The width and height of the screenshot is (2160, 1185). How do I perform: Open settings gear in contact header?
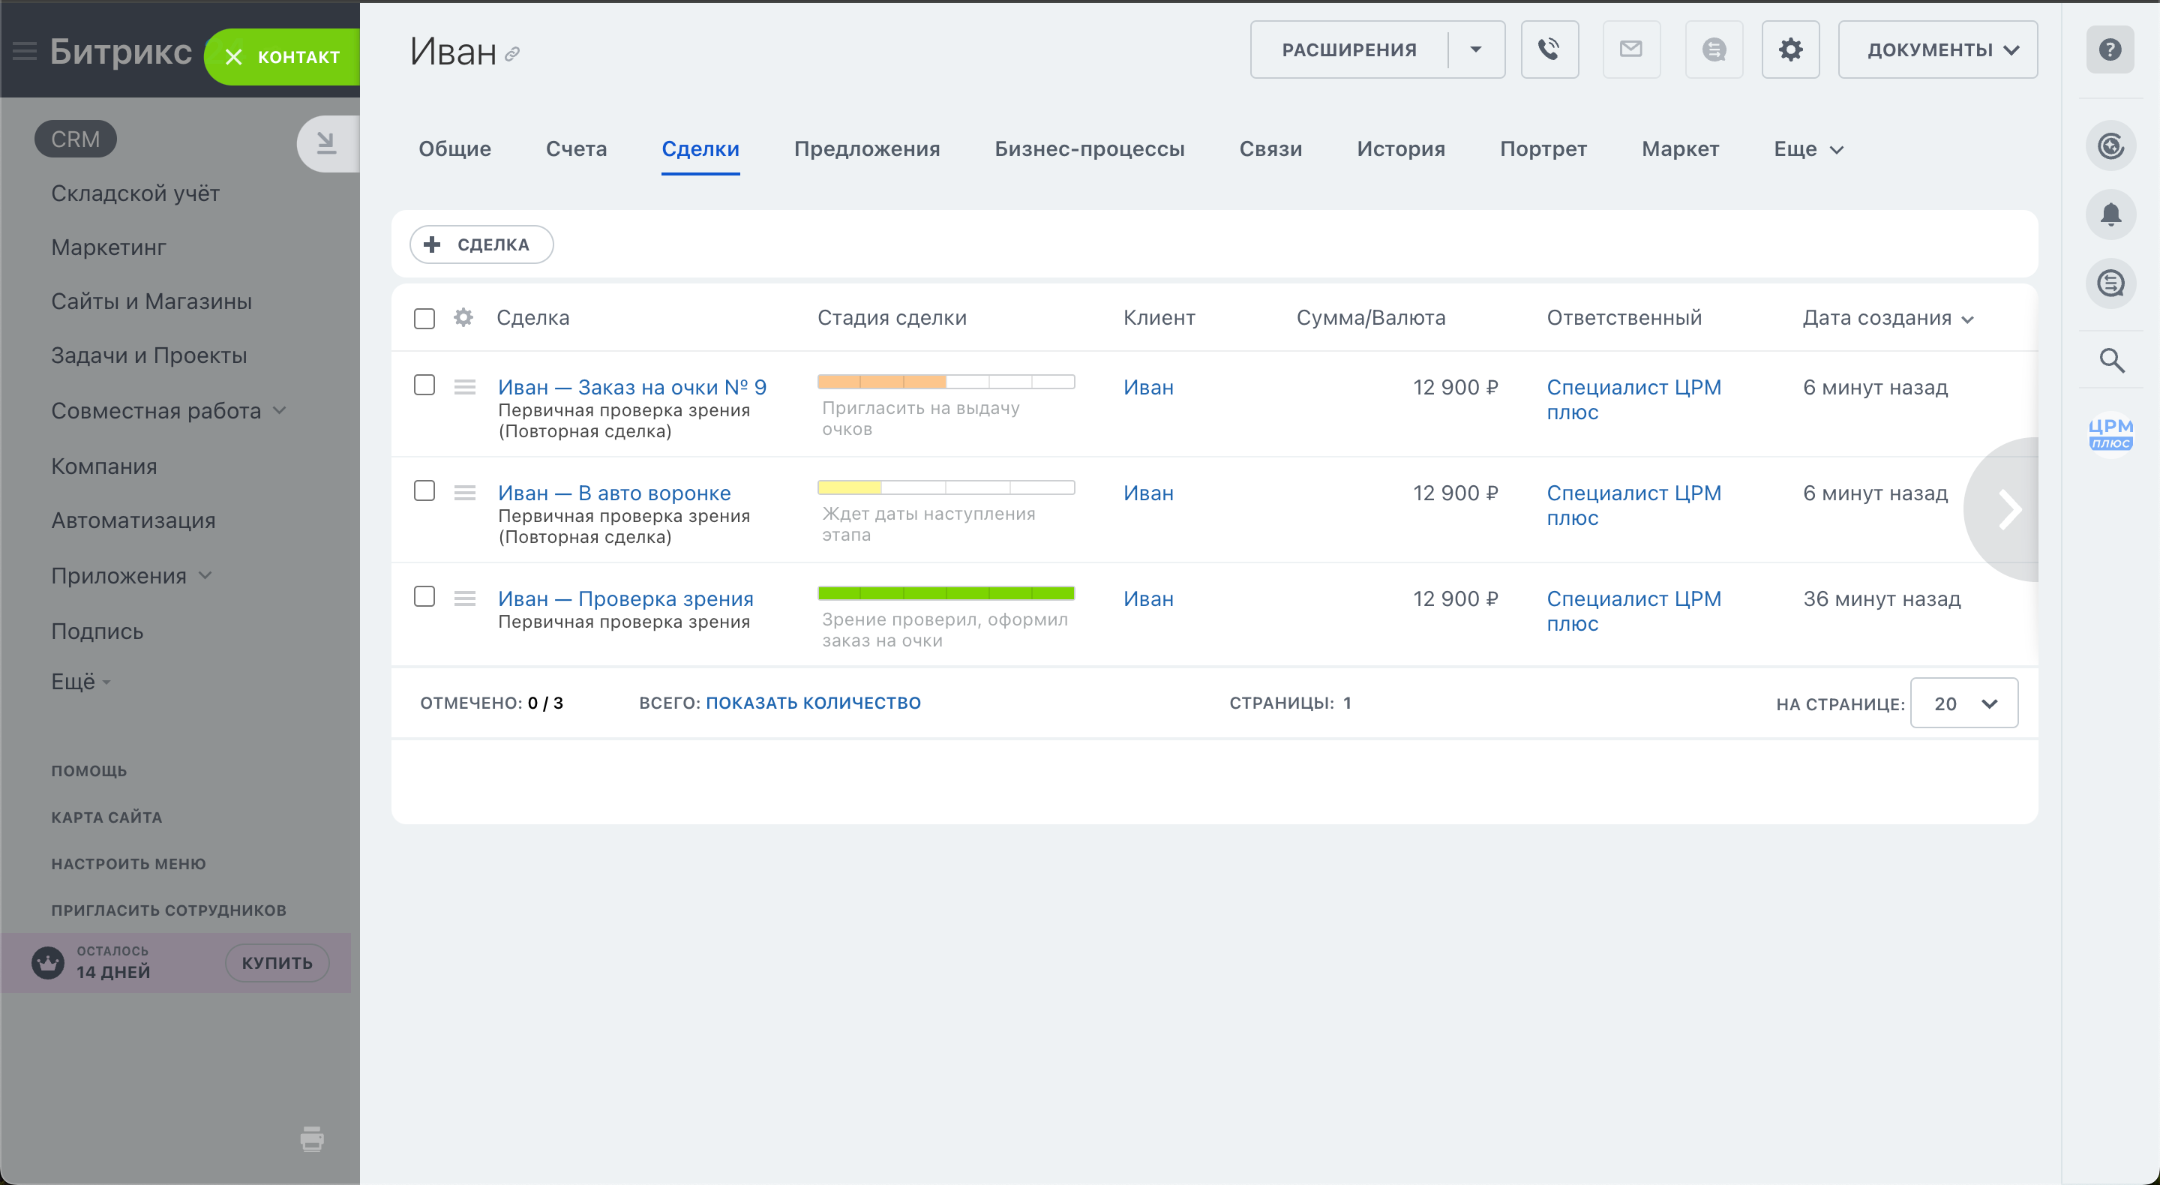[1789, 49]
